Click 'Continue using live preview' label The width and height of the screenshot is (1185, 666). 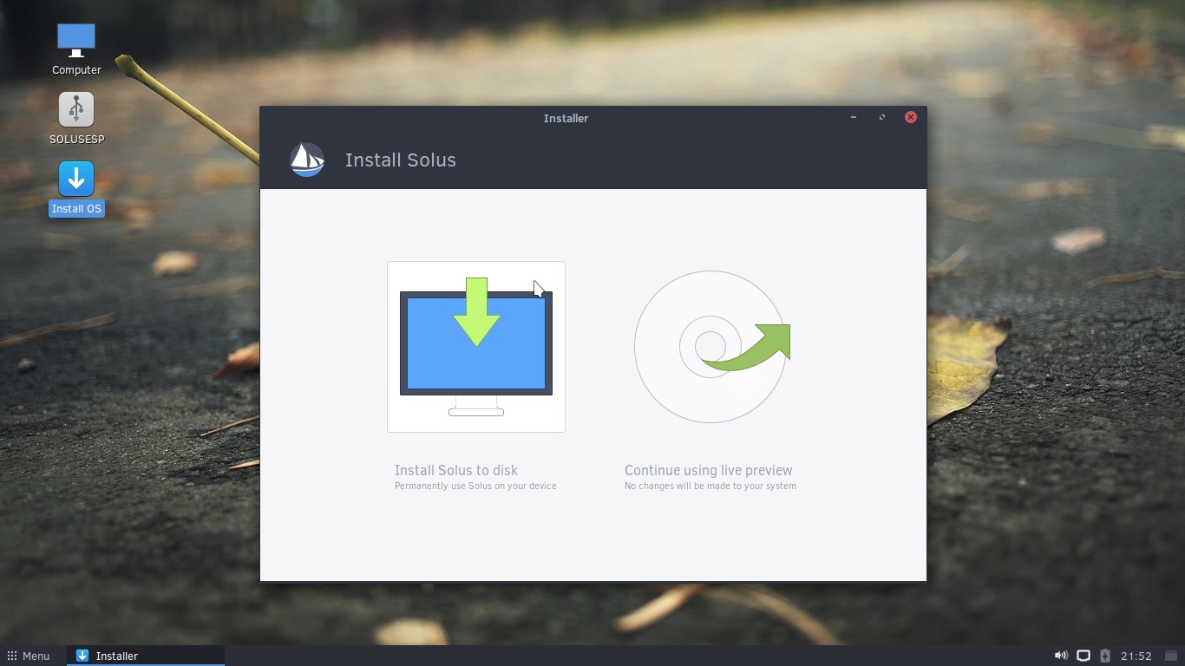(709, 470)
